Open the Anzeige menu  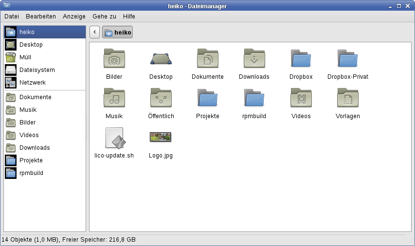pyautogui.click(x=74, y=17)
